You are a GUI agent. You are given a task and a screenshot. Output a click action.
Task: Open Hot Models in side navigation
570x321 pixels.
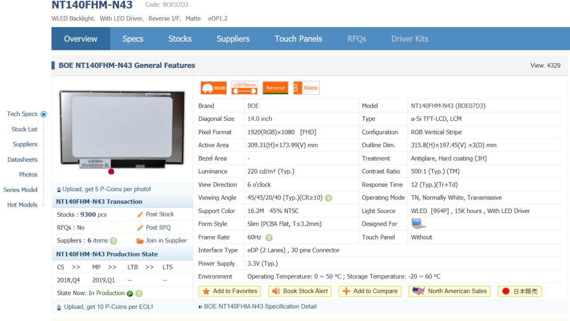22,205
